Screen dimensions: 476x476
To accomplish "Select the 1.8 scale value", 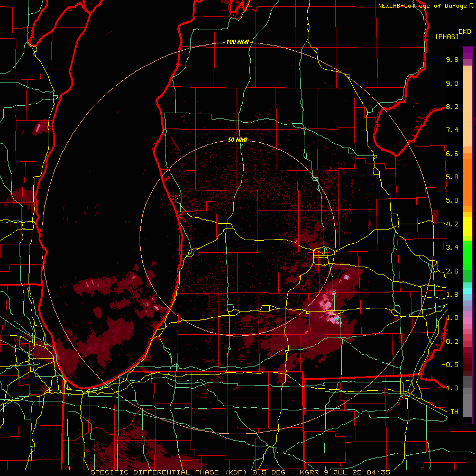I will 452,295.
